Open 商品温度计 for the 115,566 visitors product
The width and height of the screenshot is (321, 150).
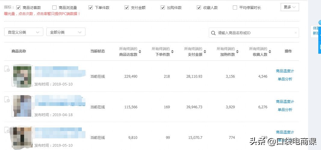click(285, 102)
